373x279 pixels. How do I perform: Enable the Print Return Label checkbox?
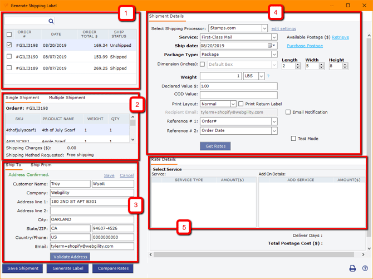241,104
